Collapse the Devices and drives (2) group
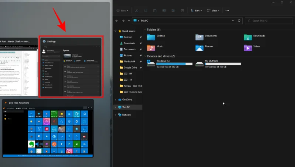This screenshot has width=295, height=167. pyautogui.click(x=145, y=56)
